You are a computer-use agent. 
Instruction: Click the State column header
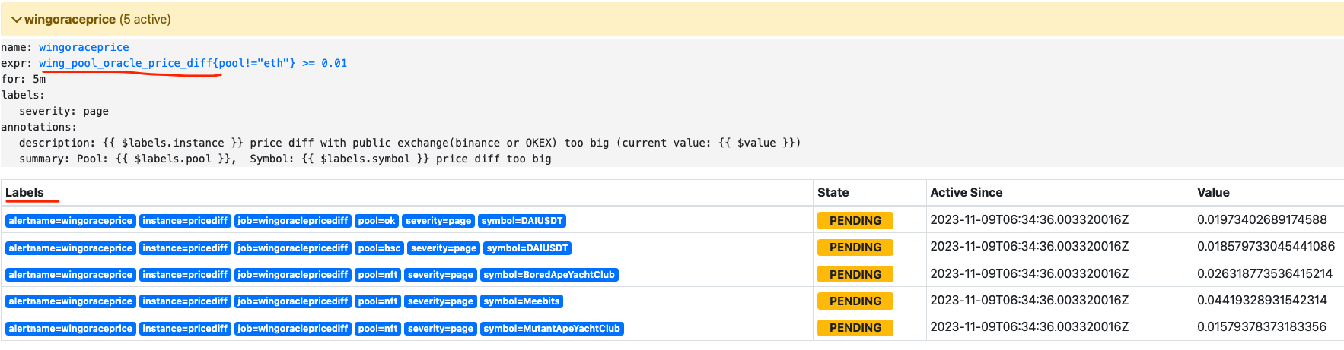click(x=833, y=193)
